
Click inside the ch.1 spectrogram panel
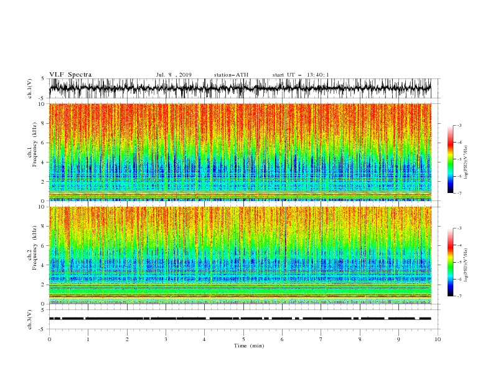pos(240,152)
